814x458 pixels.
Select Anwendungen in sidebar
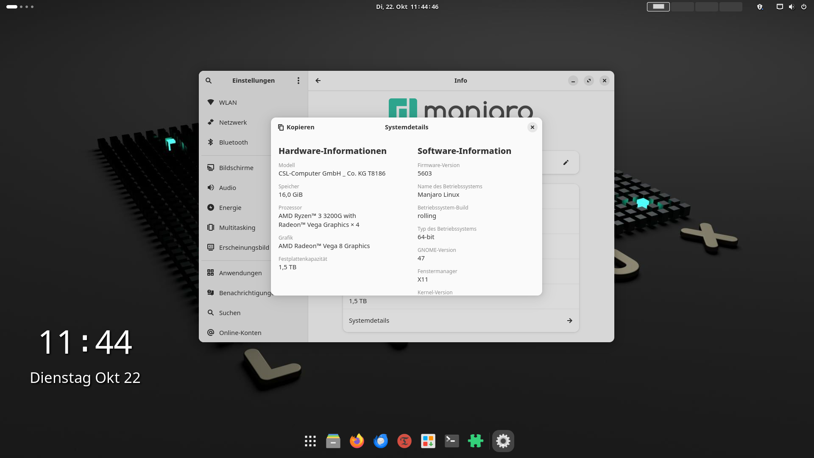point(240,273)
